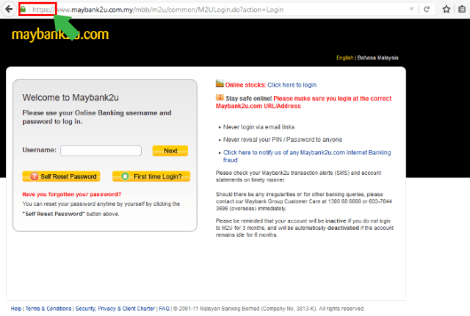Open the bookmarks list icon
470x316 pixels.
pyautogui.click(x=462, y=10)
